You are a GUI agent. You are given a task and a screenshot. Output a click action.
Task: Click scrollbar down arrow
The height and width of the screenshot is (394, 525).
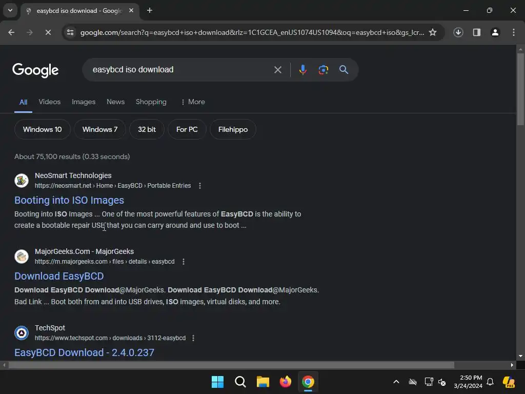(520, 356)
